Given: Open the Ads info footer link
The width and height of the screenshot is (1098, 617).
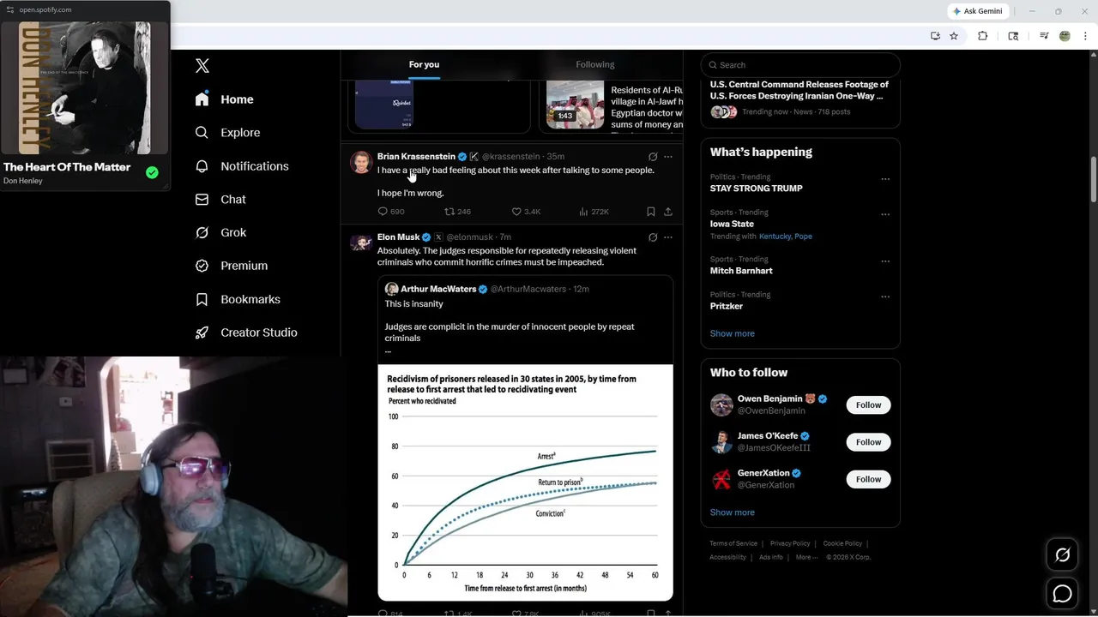Looking at the screenshot, I should point(771,557).
